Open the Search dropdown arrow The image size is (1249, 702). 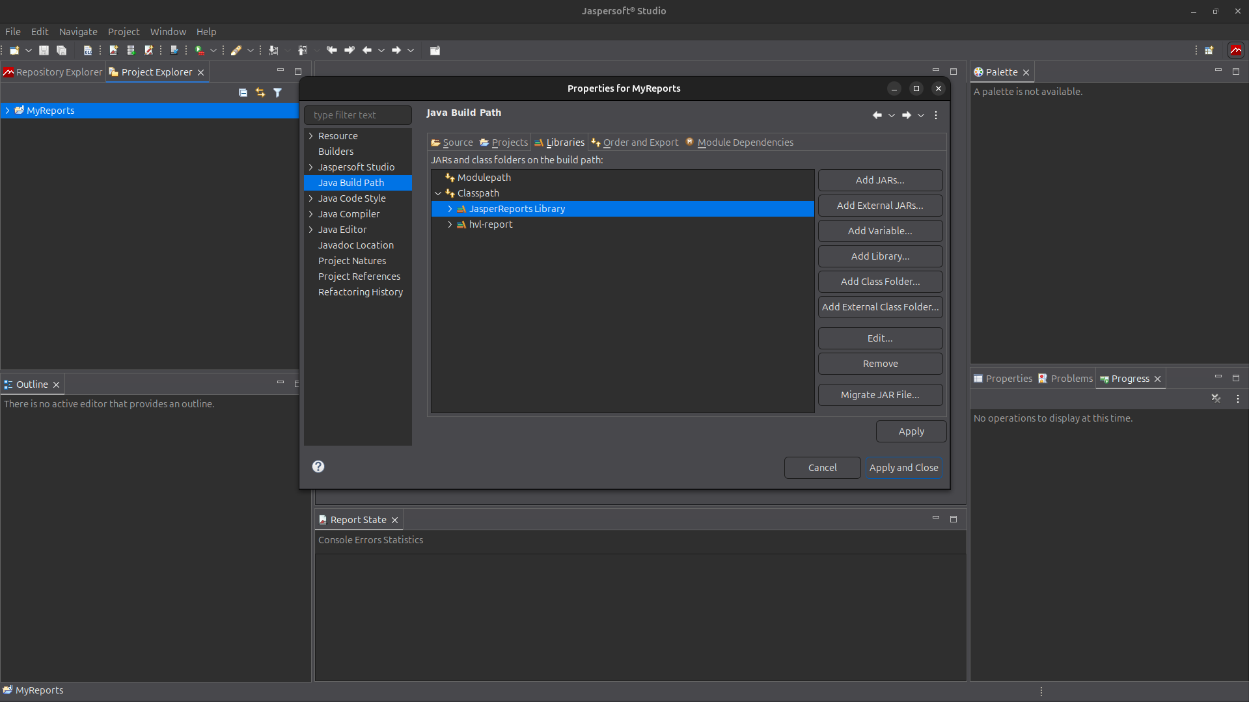251,50
